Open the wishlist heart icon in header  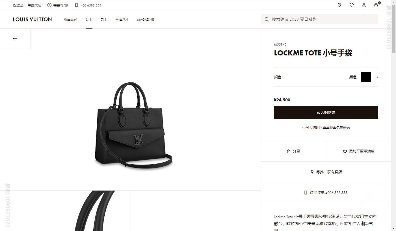pyautogui.click(x=352, y=5)
